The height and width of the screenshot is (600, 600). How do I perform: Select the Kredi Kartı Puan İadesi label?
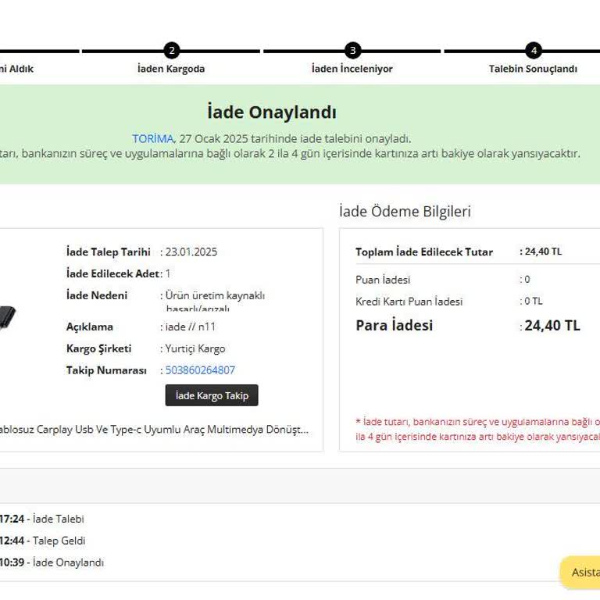click(x=409, y=302)
